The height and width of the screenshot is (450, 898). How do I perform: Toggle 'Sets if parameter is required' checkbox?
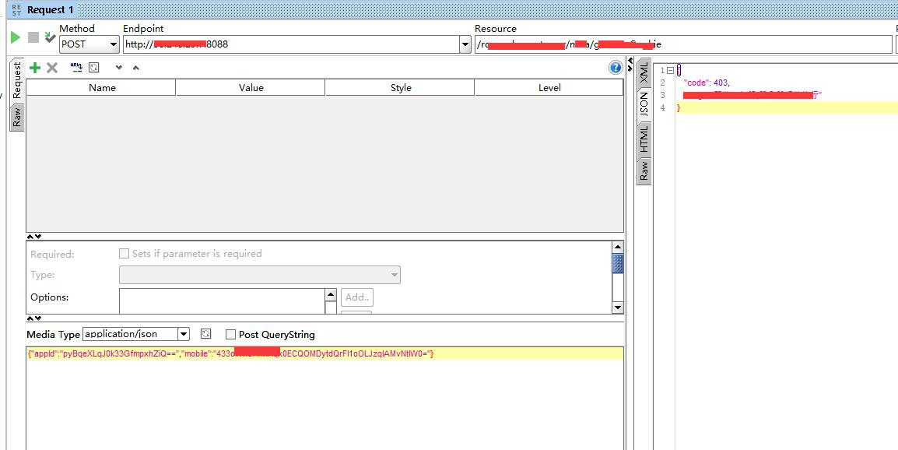click(x=124, y=253)
